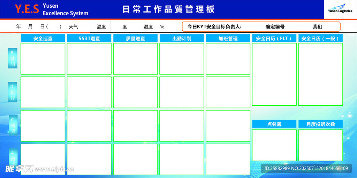This screenshot has width=357, height=178.
Task: Click the Y.E.S orange logo text
Action: [x=27, y=9]
